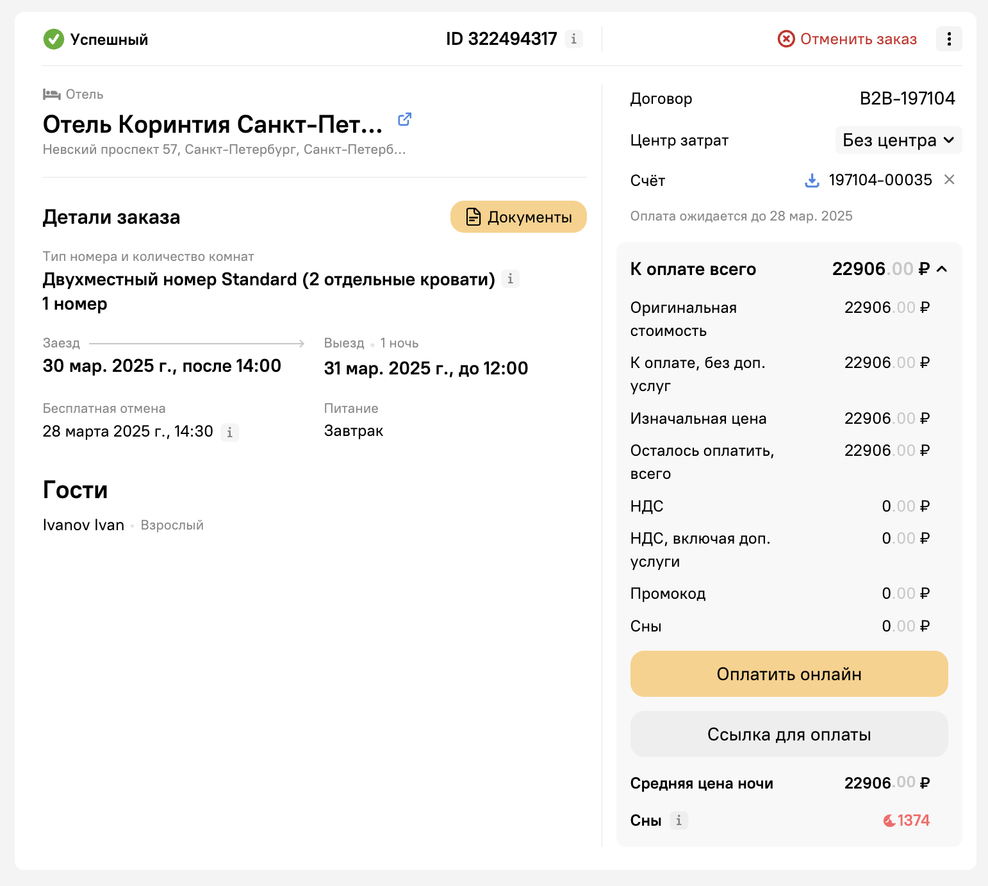Screen dimensions: 988x886
Task: Click Оплата ожидается до 28 мар. 2025
Action: coord(741,216)
